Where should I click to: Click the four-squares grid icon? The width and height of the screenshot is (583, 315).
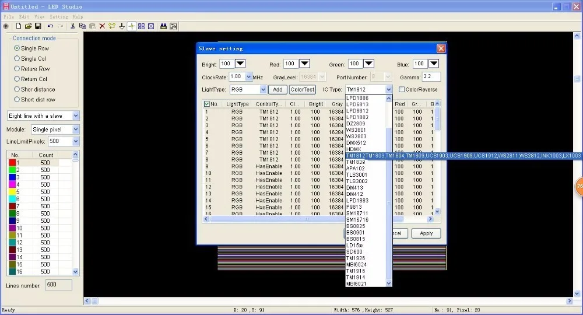coord(141,26)
